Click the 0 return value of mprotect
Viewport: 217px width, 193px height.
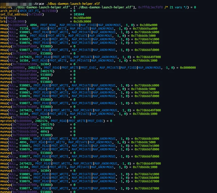(111, 121)
